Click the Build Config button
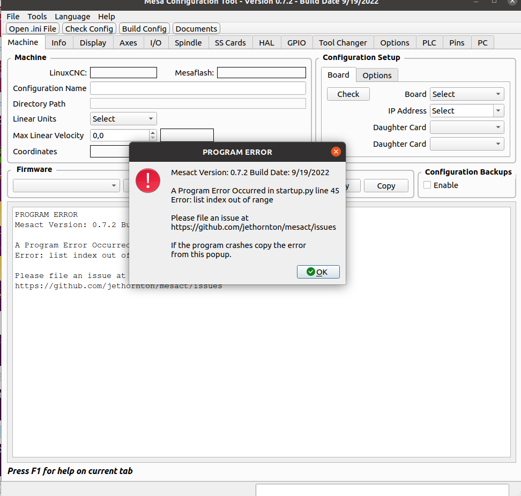The width and height of the screenshot is (521, 496). (x=144, y=28)
